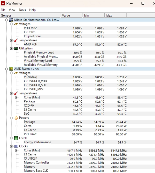
Task: Click the Max column header
Action: tap(109, 16)
